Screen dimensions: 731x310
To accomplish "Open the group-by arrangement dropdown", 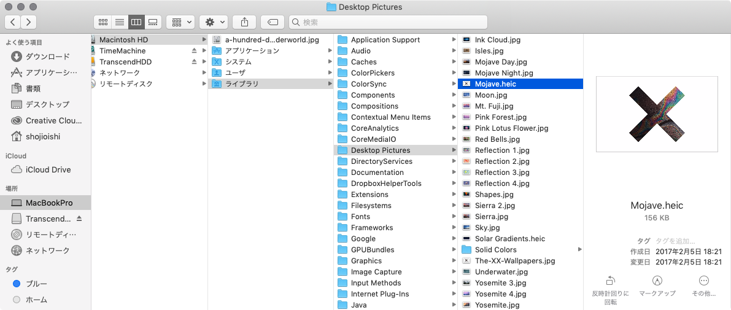I will (180, 21).
